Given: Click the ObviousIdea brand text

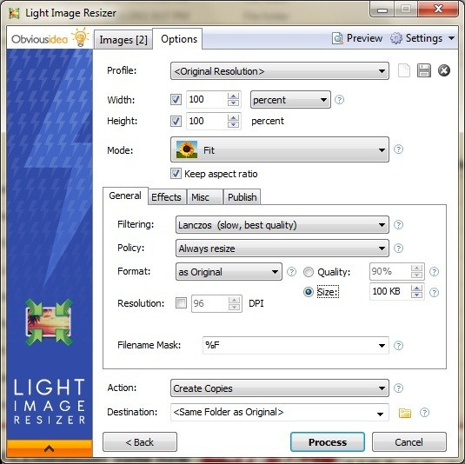Looking at the screenshot, I should [x=39, y=39].
